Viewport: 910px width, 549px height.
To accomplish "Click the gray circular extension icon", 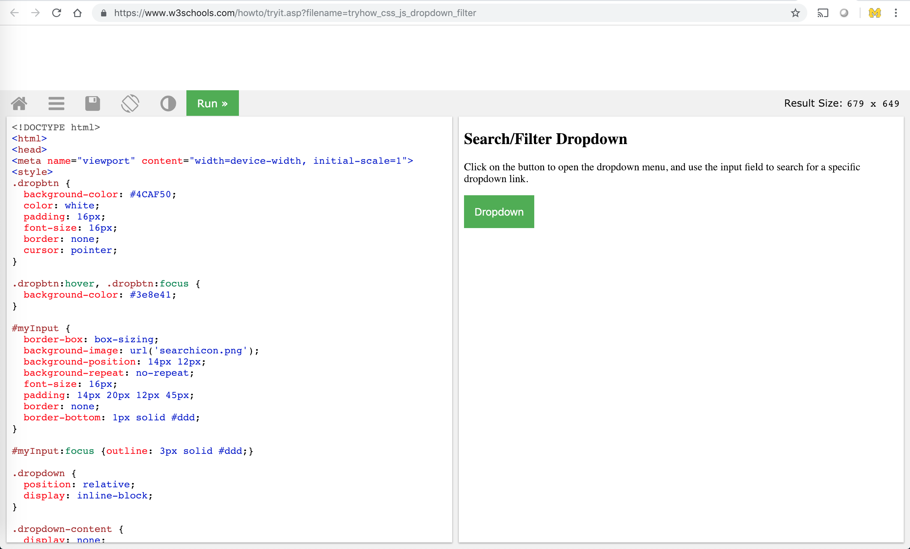I will tap(844, 13).
